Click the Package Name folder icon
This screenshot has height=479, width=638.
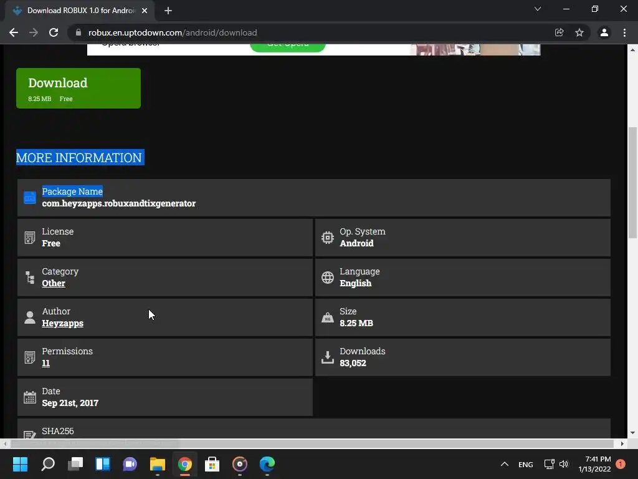[30, 198]
